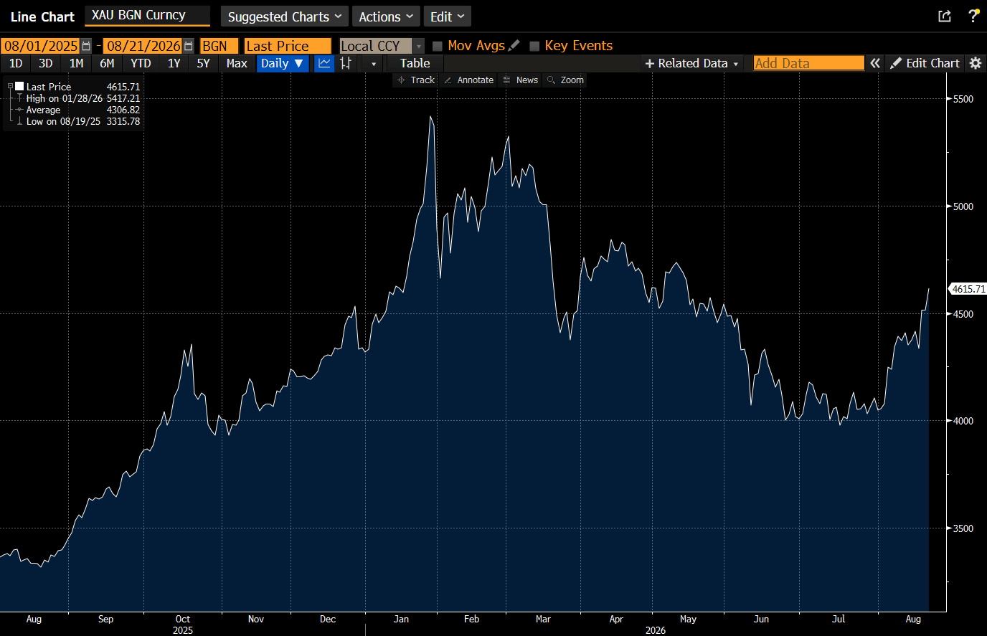Screen dimensions: 987x636
Task: Activate the Annotate tool
Action: pyautogui.click(x=468, y=80)
